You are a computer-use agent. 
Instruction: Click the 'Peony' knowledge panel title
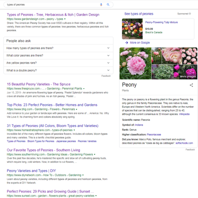point(129,85)
